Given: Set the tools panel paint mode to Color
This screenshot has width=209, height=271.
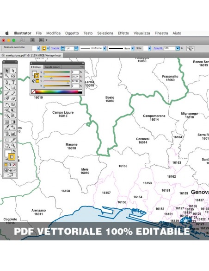Looking at the screenshot, I should pos(6,165).
